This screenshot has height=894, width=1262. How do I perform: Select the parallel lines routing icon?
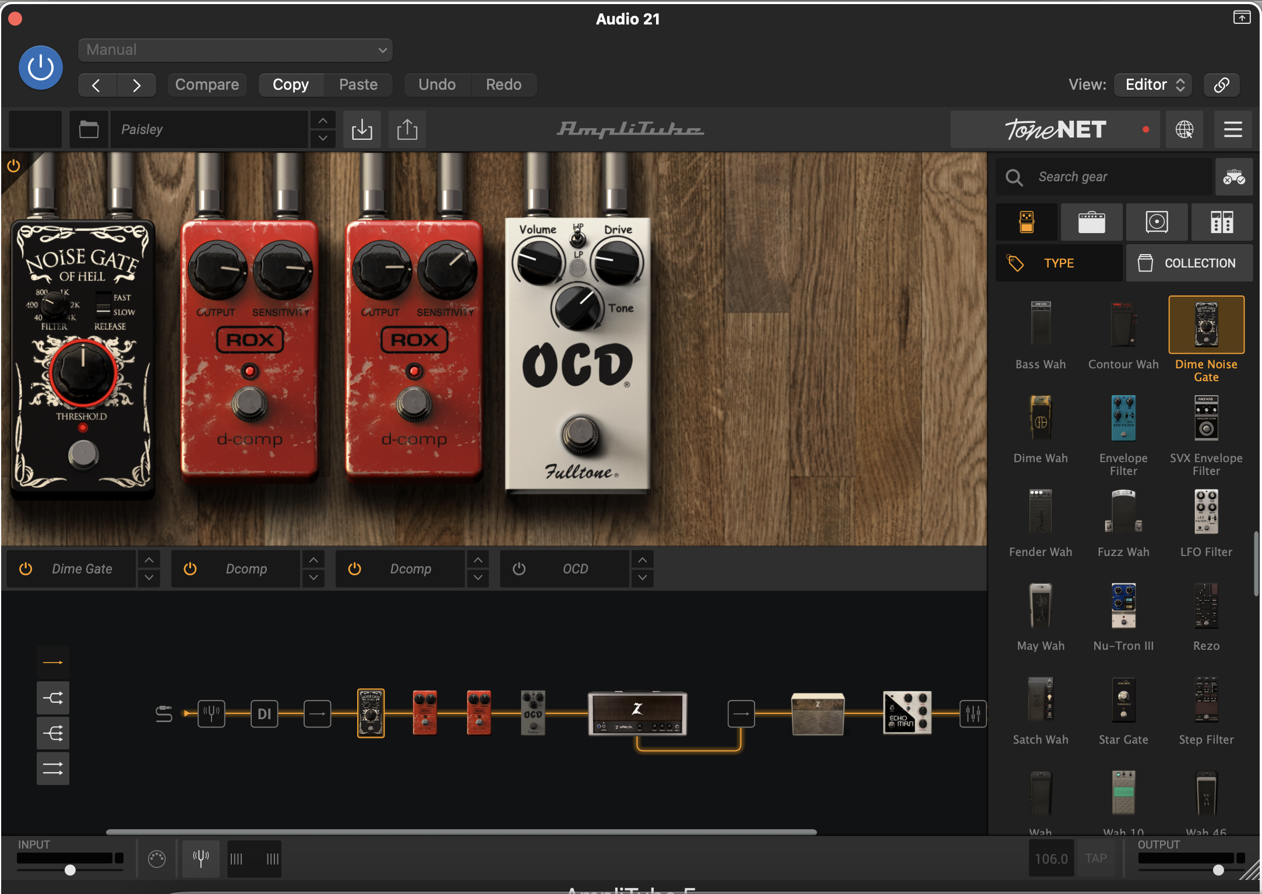point(53,769)
